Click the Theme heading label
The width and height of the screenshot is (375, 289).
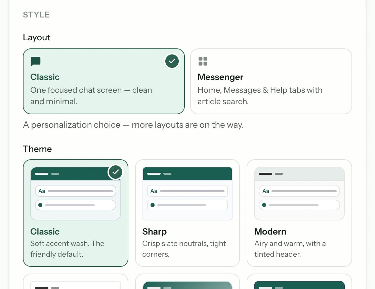(x=37, y=149)
